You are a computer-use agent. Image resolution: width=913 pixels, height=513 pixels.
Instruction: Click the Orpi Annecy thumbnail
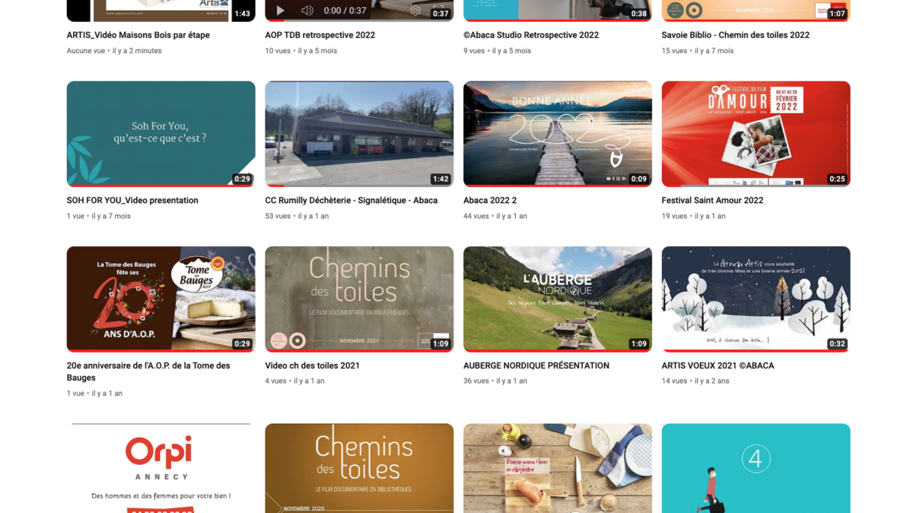161,468
